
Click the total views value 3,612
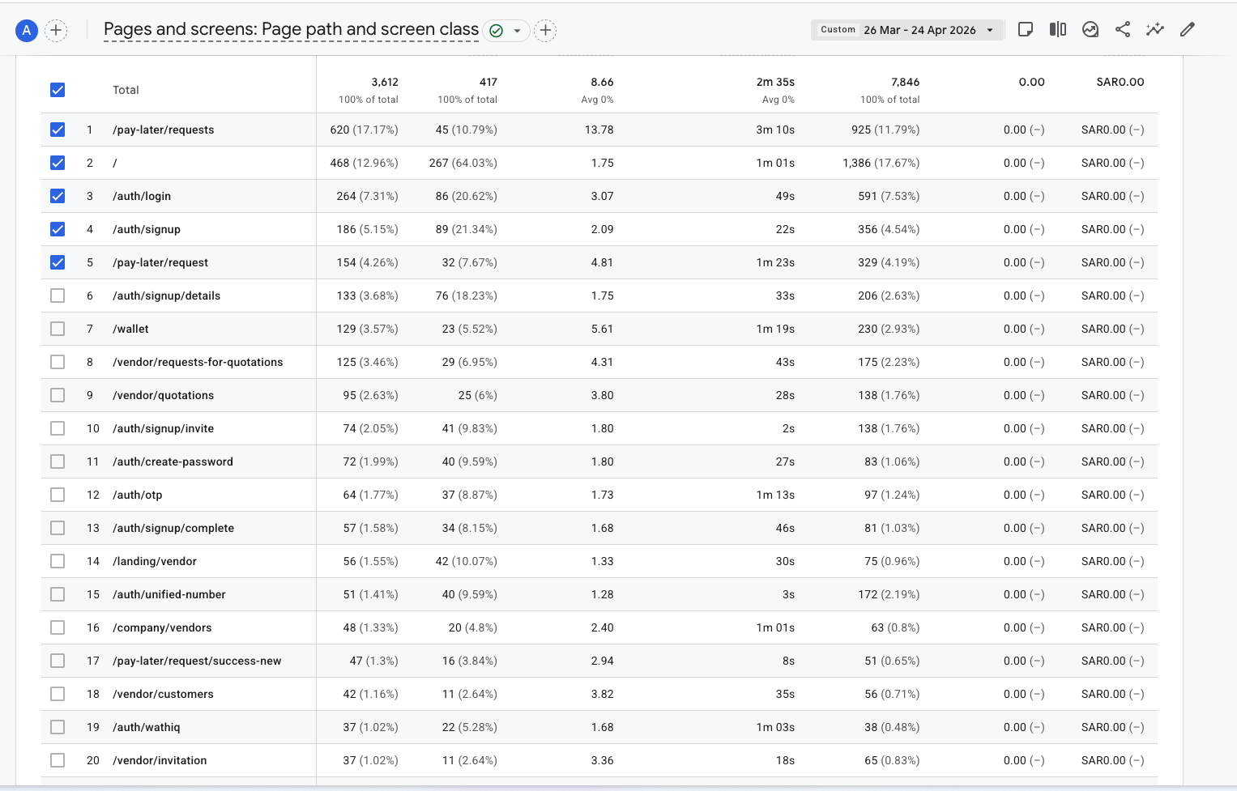pyautogui.click(x=385, y=82)
